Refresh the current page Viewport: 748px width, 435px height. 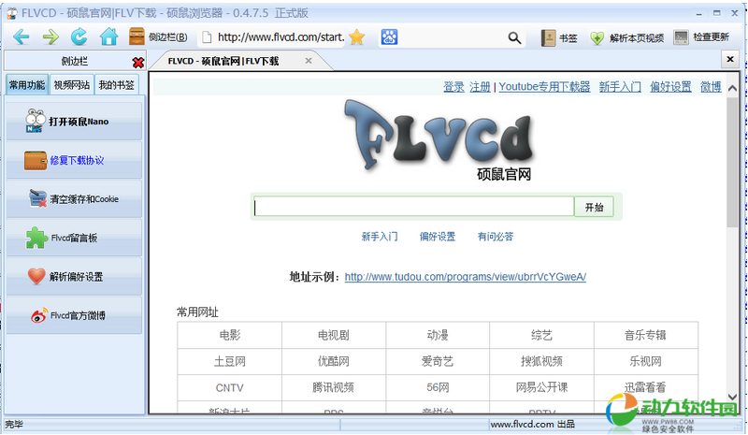click(x=79, y=37)
